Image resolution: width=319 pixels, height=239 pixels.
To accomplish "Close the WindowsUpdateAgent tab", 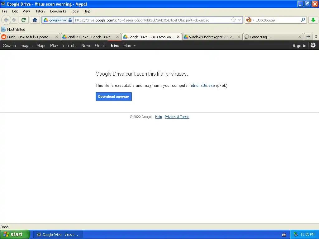I will click(239, 37).
